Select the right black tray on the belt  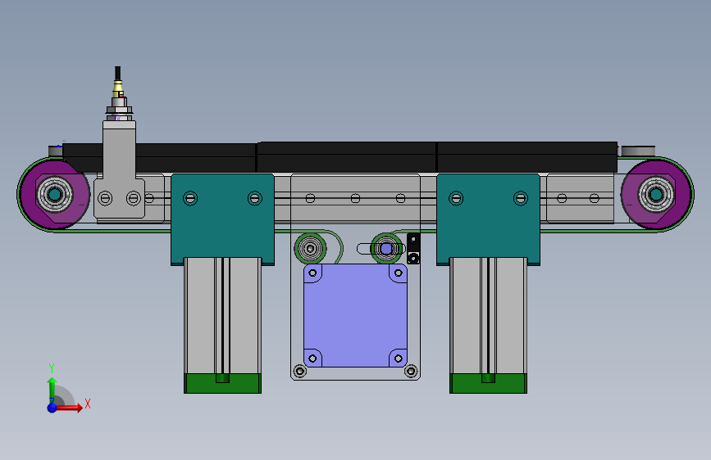[x=527, y=157]
